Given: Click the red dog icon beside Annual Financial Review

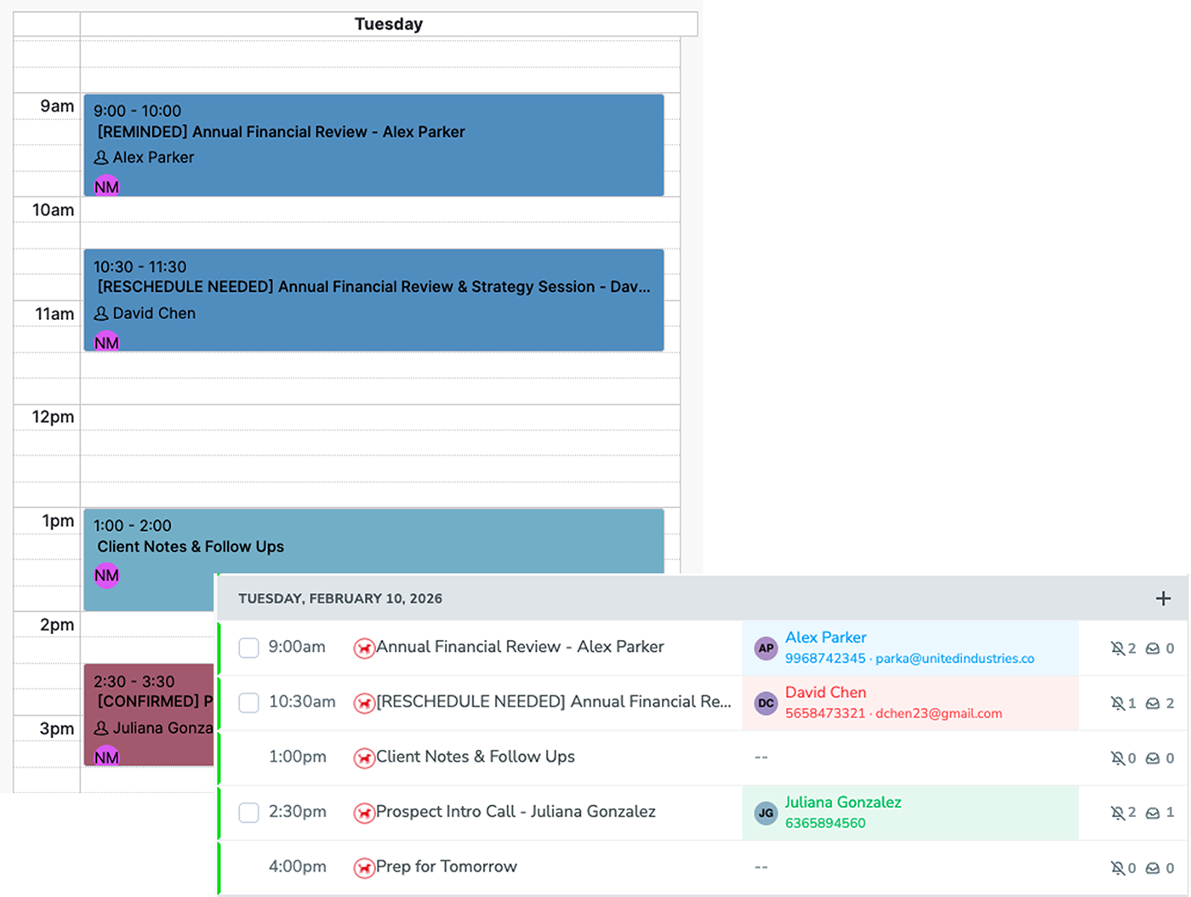Looking at the screenshot, I should [x=364, y=648].
